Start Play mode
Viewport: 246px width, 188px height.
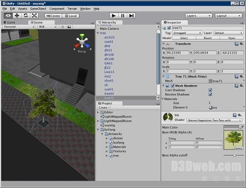coord(114,16)
